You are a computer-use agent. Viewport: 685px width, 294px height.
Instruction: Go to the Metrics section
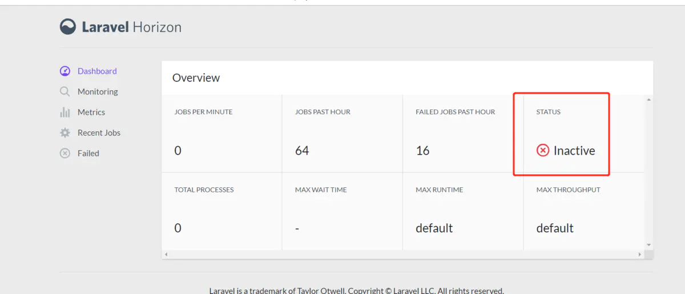pos(91,112)
